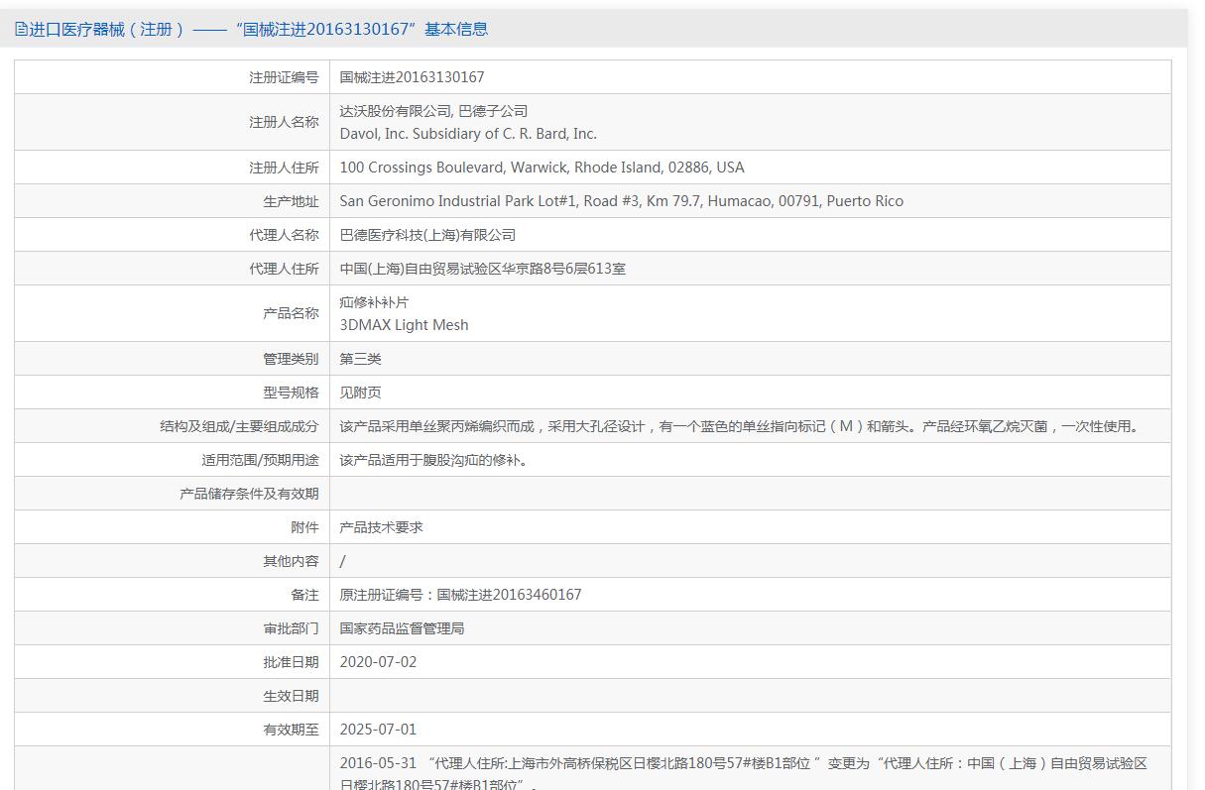Click the 批准日期 label
The image size is (1205, 790).
coord(291,662)
